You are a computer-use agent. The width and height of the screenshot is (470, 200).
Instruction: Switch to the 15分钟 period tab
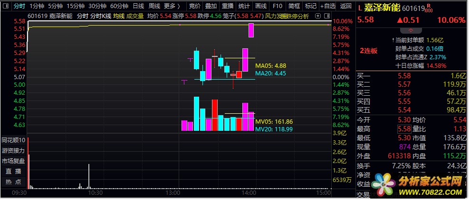(x=76, y=6)
